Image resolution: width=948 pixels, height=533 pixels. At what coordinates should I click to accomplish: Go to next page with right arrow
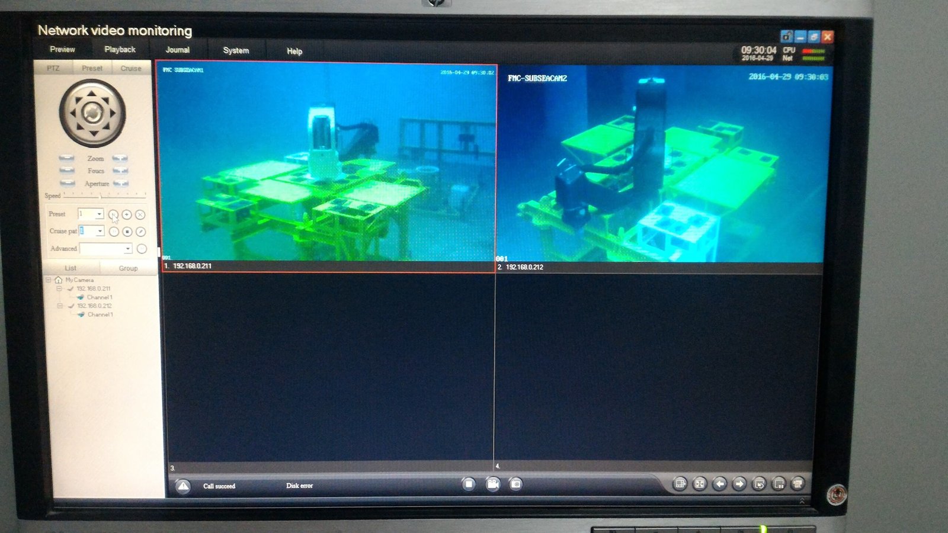pyautogui.click(x=739, y=484)
